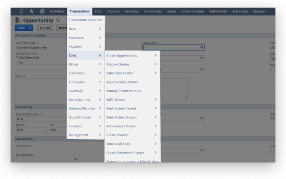
Task: Expand the Inventory submenu
Action: [86, 91]
